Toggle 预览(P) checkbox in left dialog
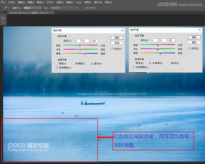Screen dimensions: 205x164 coord(112,49)
